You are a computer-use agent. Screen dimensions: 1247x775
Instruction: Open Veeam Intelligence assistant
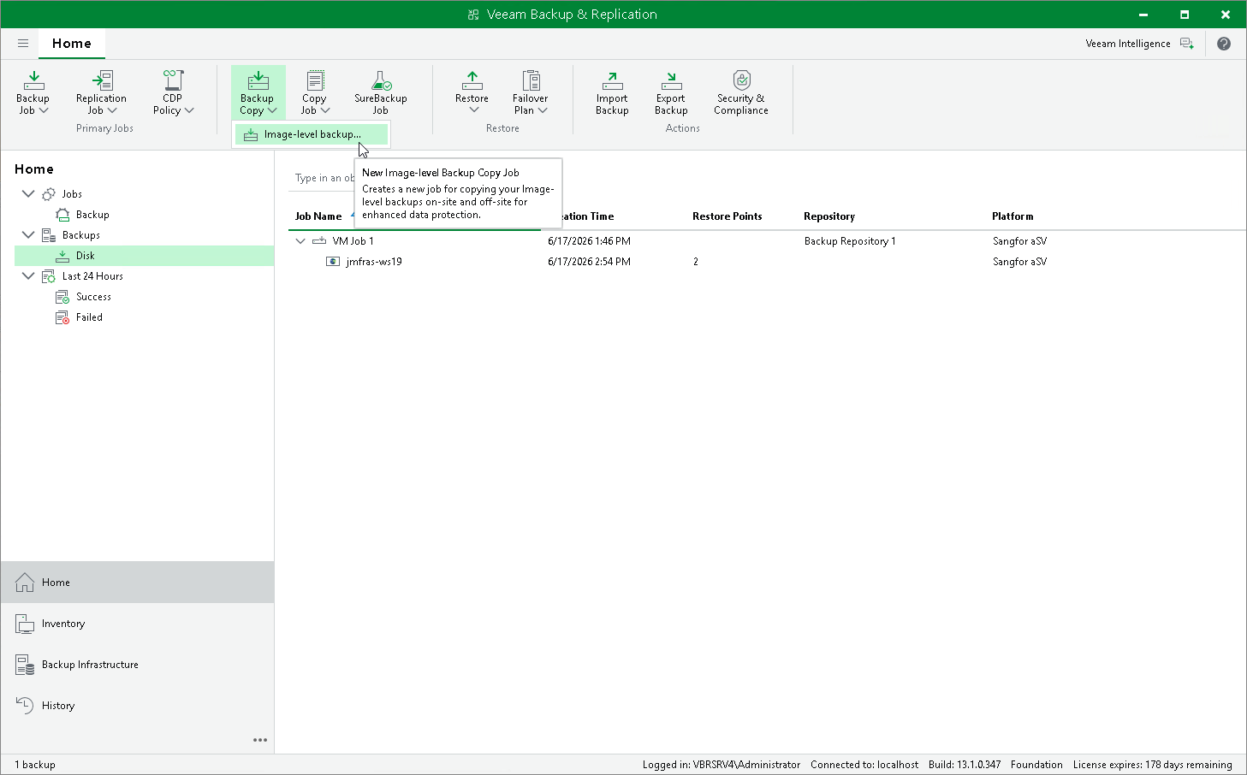(x=1139, y=44)
